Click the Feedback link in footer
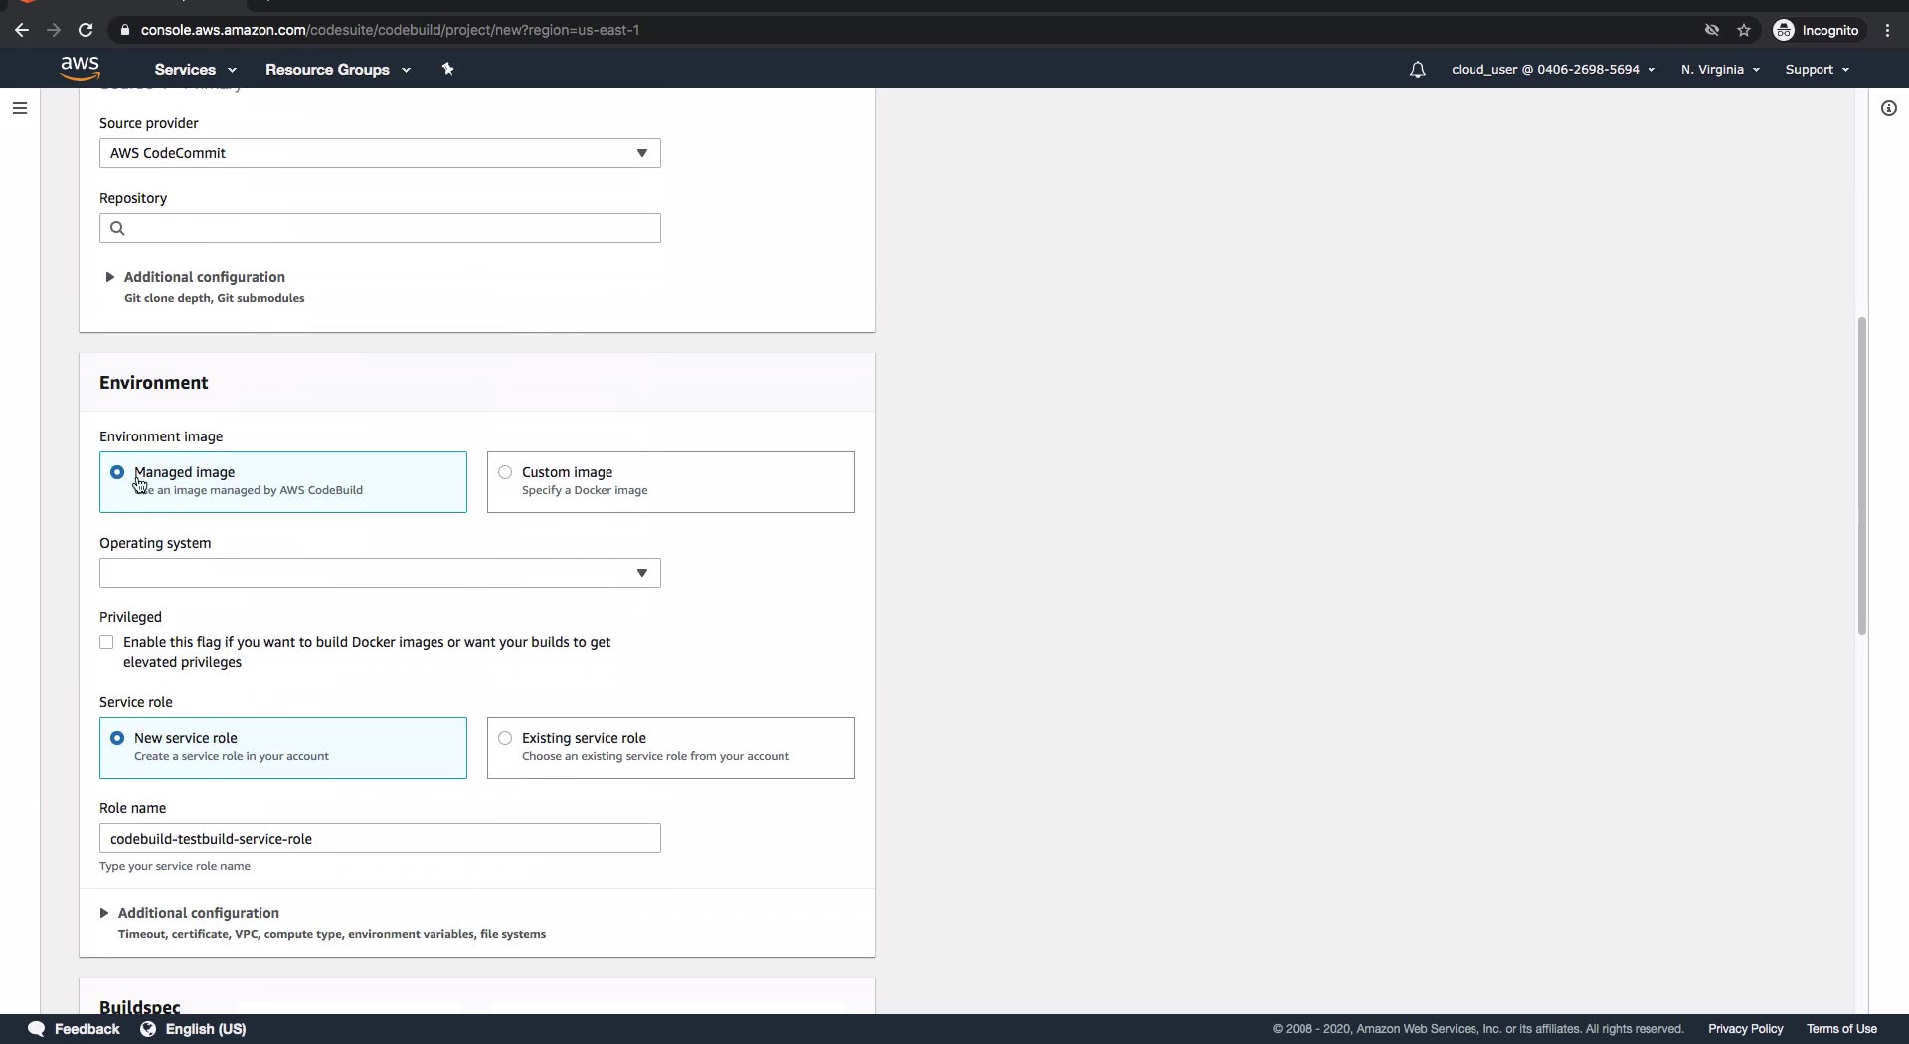 point(87,1029)
